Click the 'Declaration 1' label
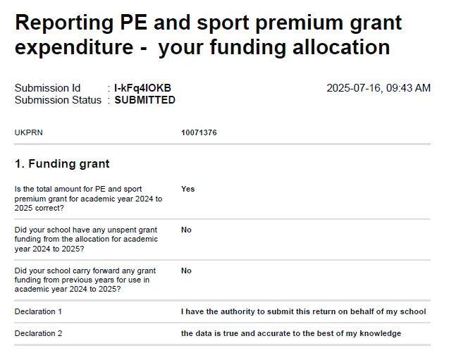 click(38, 311)
